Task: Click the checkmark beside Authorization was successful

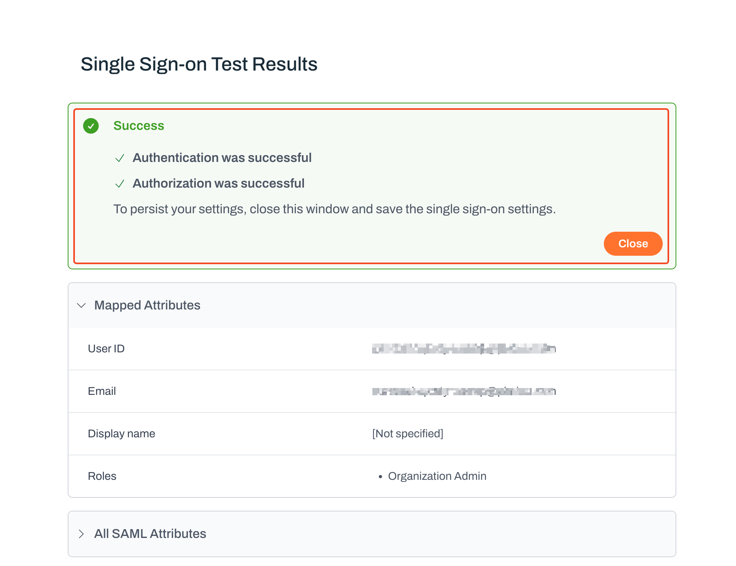Action: (119, 184)
